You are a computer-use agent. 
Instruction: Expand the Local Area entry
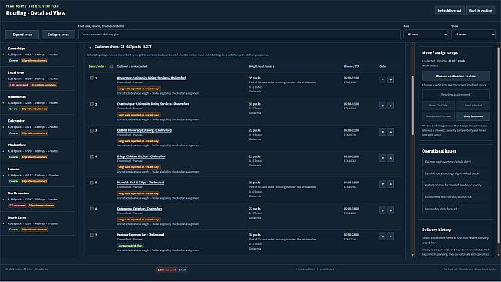click(37, 79)
